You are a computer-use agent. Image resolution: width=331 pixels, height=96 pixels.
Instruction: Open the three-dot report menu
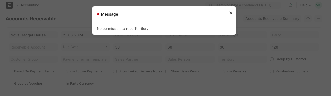pyautogui.click(x=318, y=19)
